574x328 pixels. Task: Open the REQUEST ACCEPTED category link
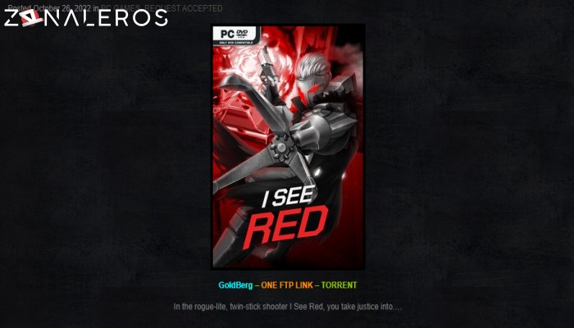tap(184, 8)
